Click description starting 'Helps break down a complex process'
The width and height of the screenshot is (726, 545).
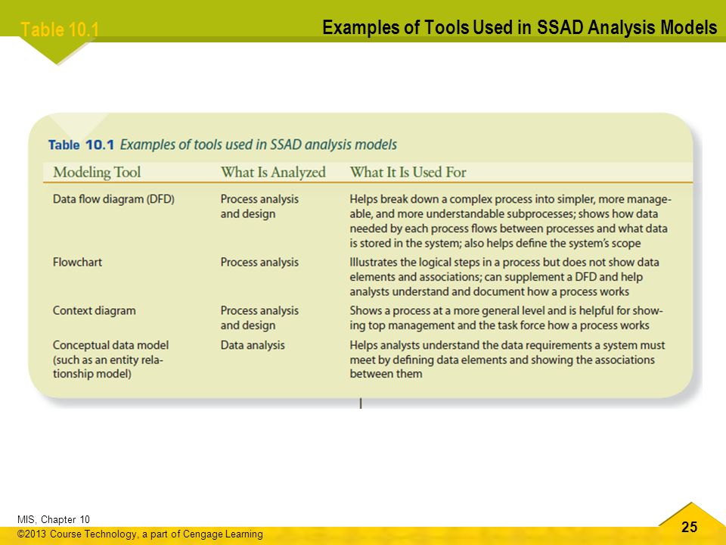[x=510, y=221]
